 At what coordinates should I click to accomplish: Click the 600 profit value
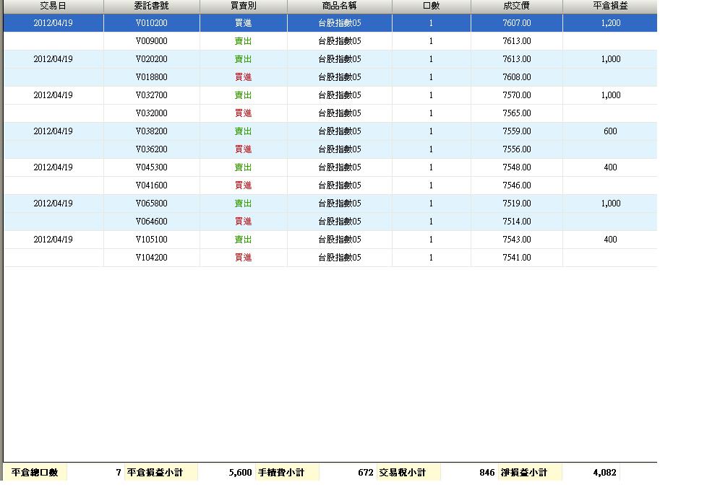click(611, 131)
